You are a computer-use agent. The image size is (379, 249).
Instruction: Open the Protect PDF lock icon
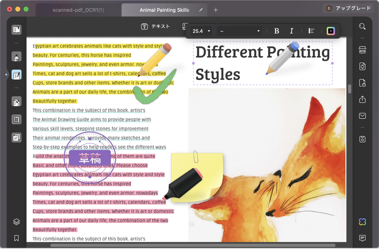coord(362,83)
